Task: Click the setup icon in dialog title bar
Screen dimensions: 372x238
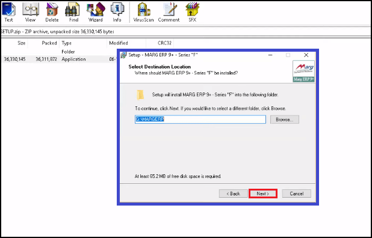Action: tap(123, 55)
